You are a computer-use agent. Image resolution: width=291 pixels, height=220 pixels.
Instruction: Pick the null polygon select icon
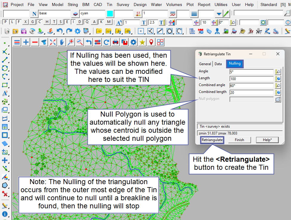pyautogui.click(x=278, y=99)
